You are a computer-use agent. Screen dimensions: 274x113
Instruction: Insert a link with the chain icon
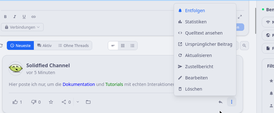(34, 17)
